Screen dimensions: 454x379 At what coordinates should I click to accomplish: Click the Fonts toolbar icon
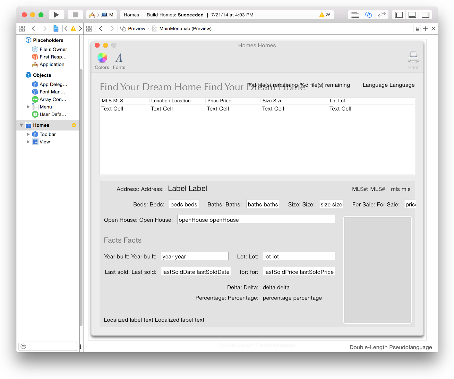point(119,58)
